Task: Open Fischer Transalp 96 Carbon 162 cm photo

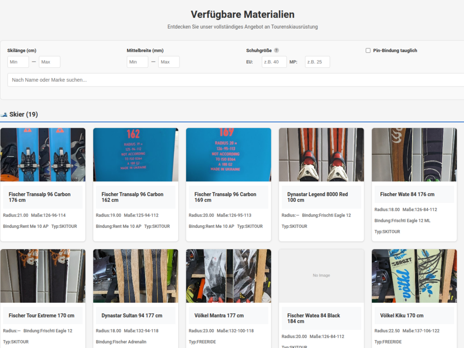Action: 135,155
